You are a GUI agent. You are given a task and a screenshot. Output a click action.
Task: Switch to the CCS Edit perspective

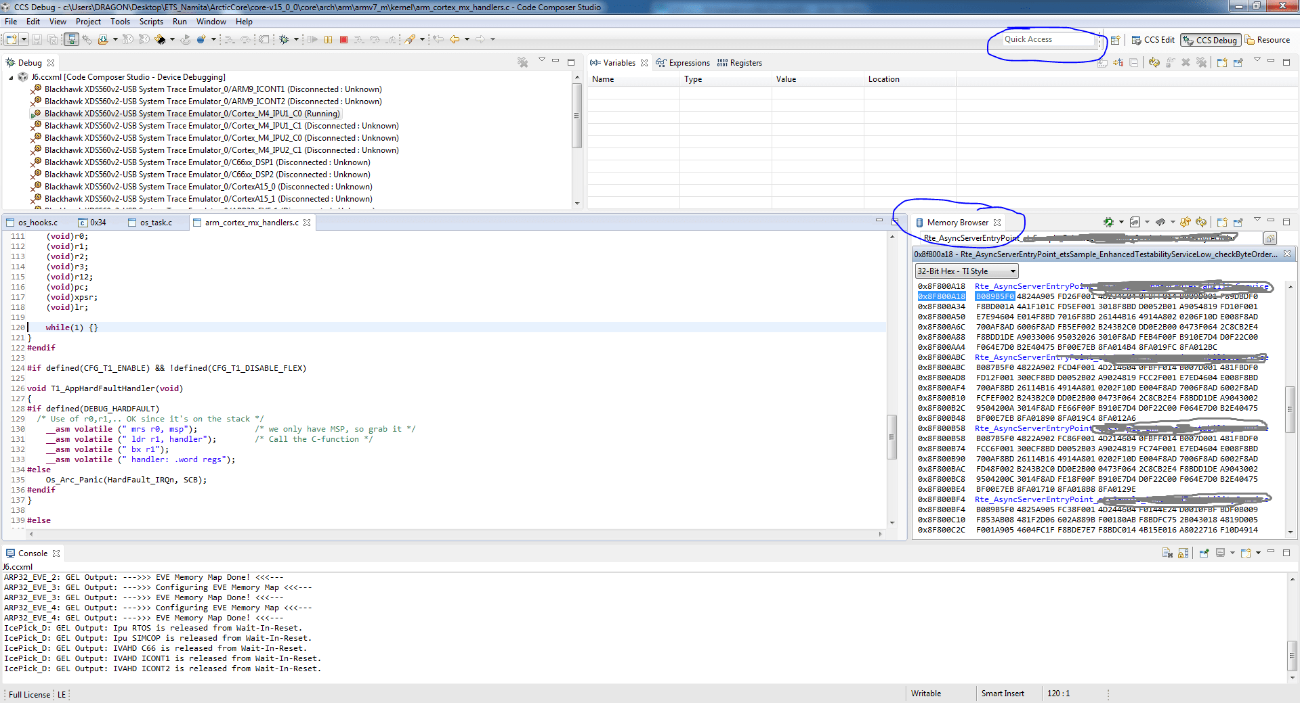click(1153, 39)
